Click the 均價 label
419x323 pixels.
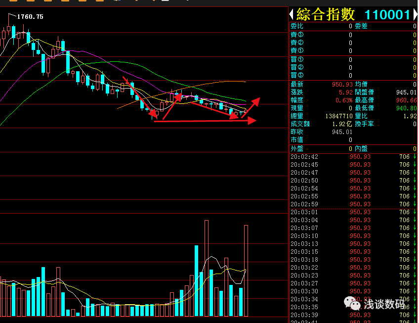[361, 84]
